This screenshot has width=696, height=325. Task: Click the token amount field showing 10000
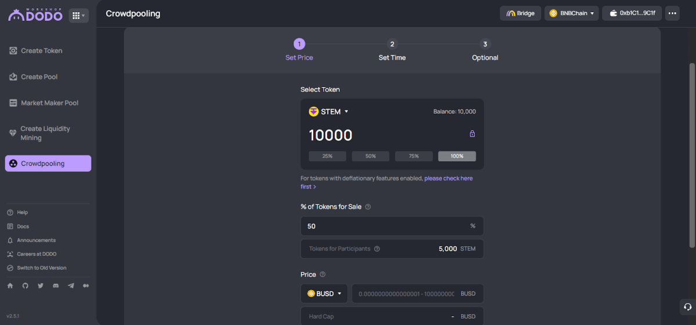331,135
